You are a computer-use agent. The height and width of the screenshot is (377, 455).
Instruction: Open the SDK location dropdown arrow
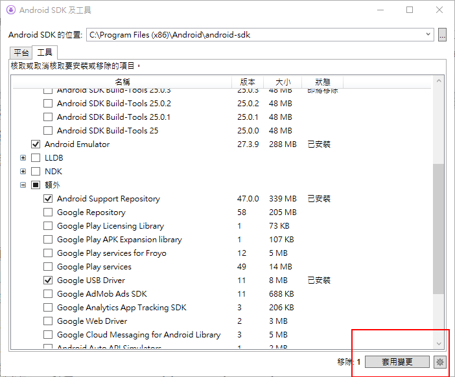428,34
